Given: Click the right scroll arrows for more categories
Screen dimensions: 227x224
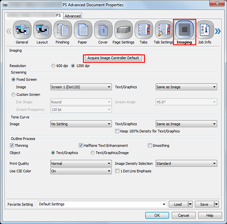Looking at the screenshot, I should coord(218,31).
